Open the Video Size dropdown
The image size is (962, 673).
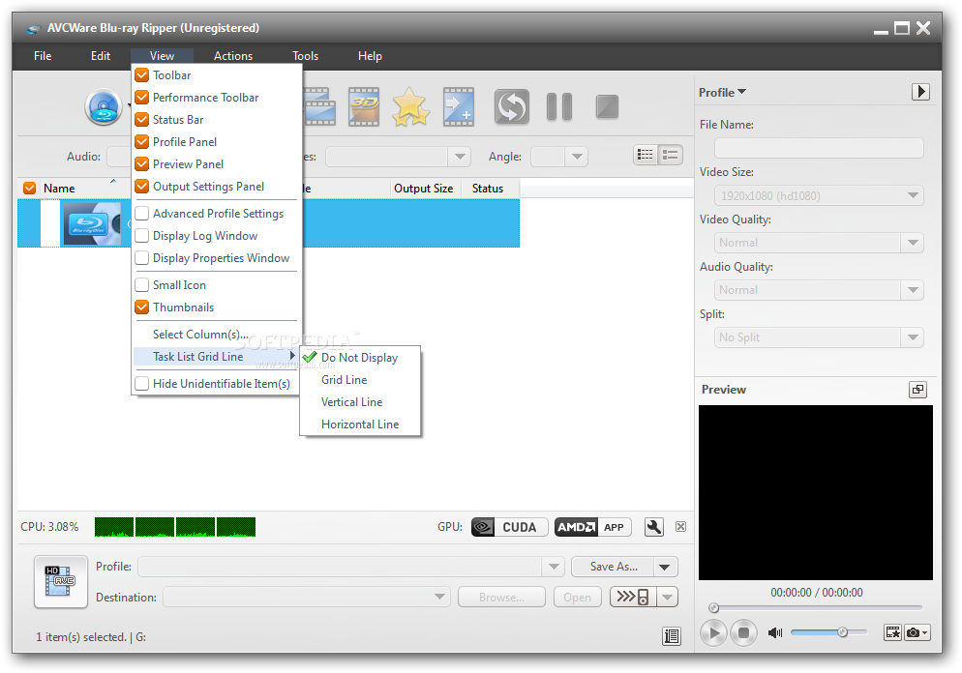click(x=913, y=195)
